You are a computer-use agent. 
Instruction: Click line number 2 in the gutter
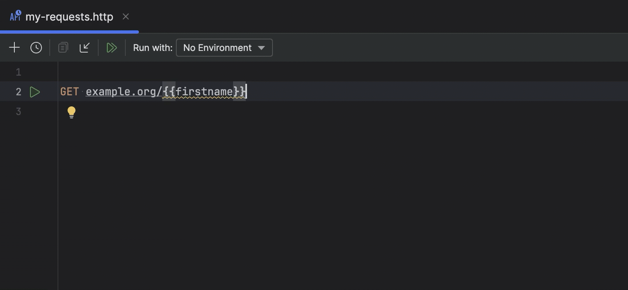coord(18,92)
